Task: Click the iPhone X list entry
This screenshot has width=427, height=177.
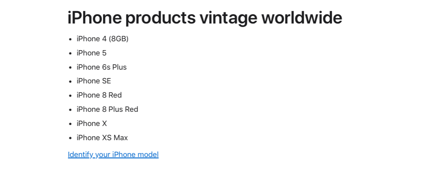Action: pos(92,123)
